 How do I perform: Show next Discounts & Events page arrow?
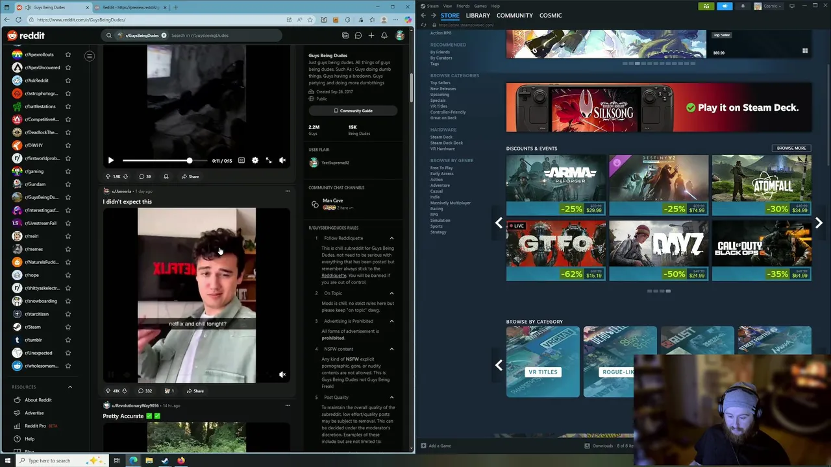point(819,223)
